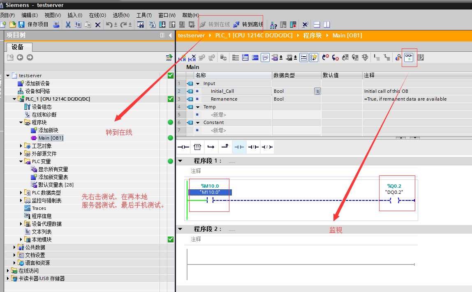The height and width of the screenshot is (292, 472).
Task: Collapse the testserver project node
Action: point(8,76)
